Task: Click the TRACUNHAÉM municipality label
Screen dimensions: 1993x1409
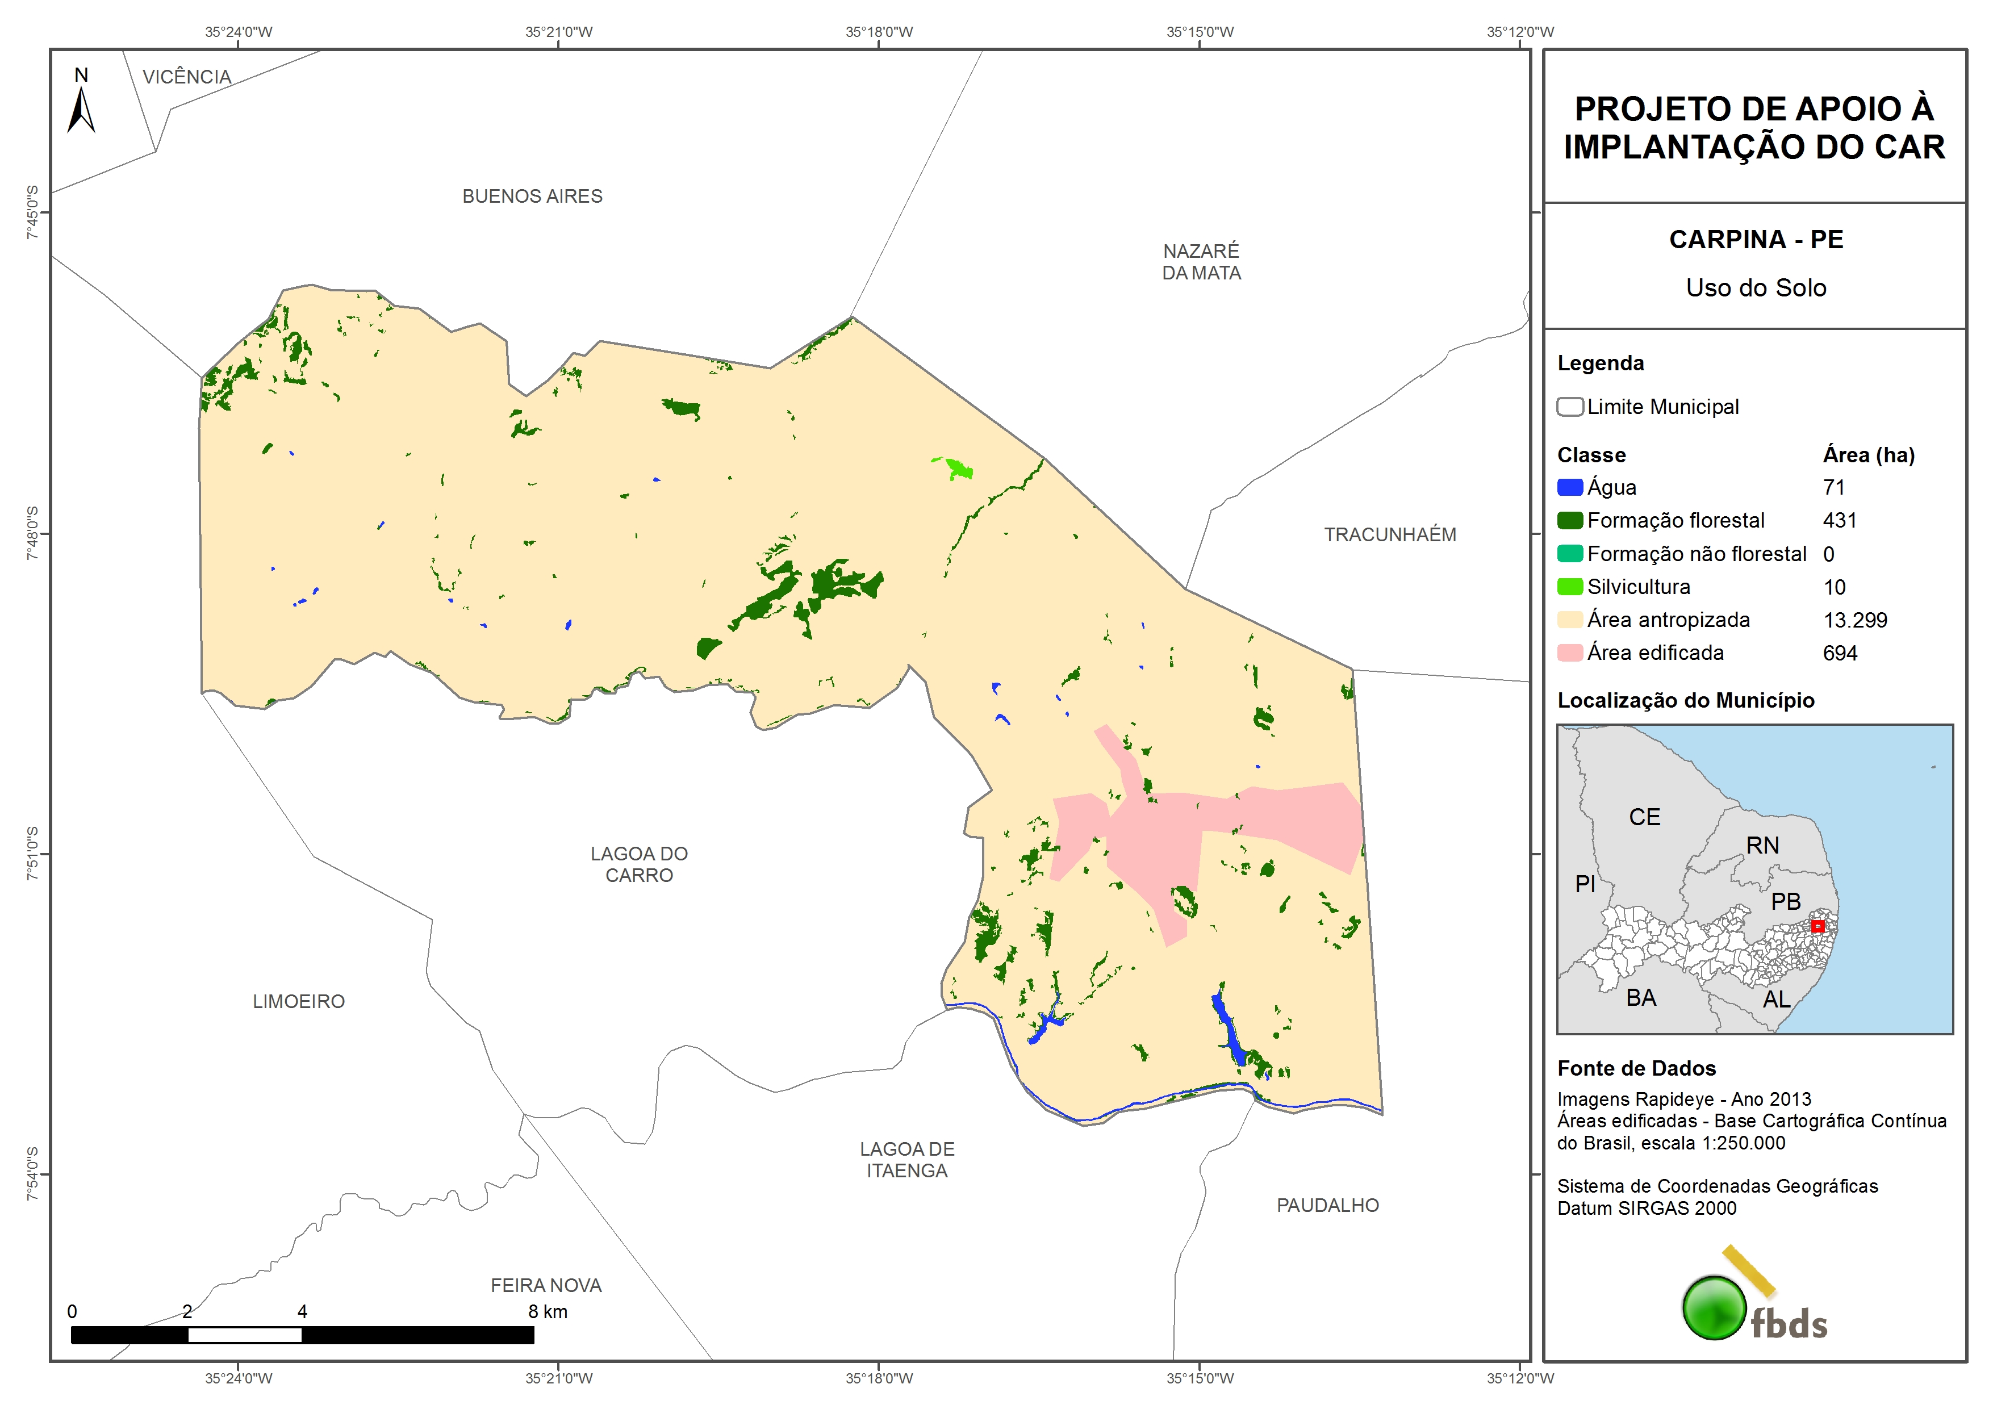Action: click(1390, 535)
